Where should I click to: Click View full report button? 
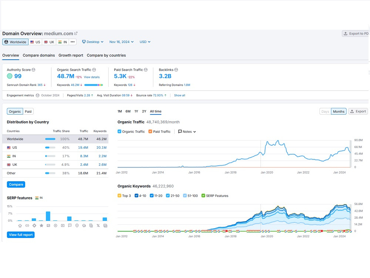[21, 235]
